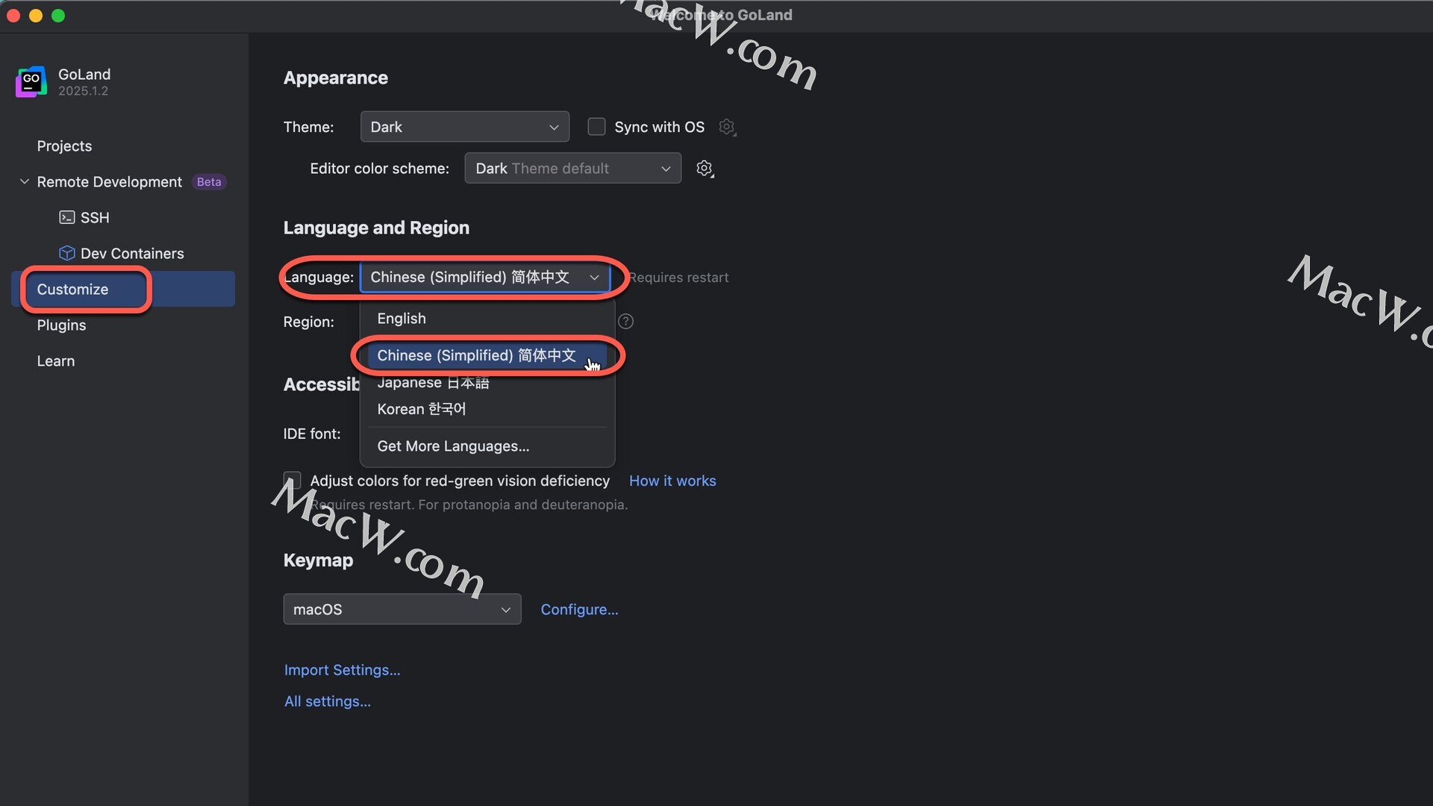Click the yellow minimize window button
Screen dimensions: 1433x806
click(x=36, y=16)
